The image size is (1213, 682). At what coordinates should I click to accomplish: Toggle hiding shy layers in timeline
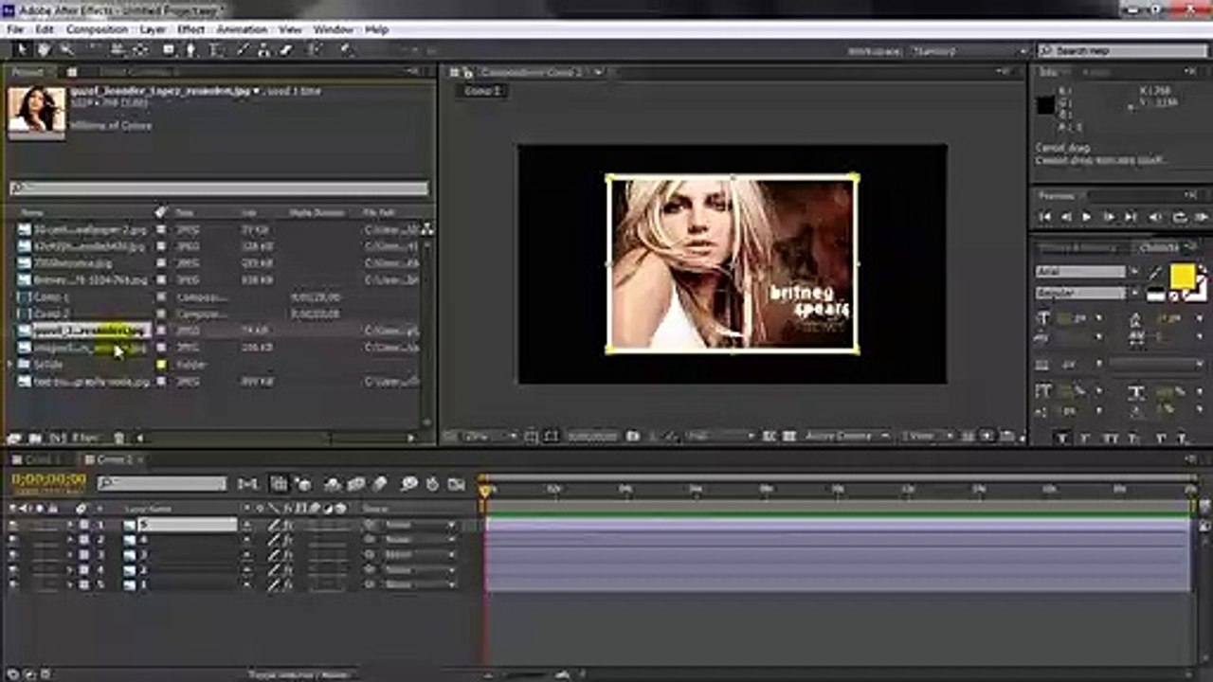coord(333,484)
